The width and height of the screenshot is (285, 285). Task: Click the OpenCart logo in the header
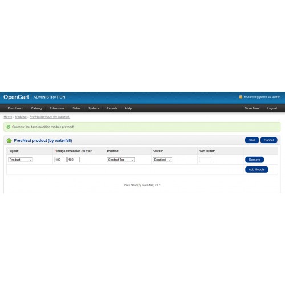coord(16,97)
